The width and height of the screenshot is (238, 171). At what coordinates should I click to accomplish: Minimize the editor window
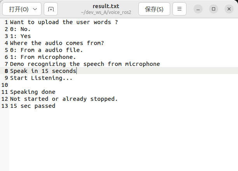tap(198, 9)
